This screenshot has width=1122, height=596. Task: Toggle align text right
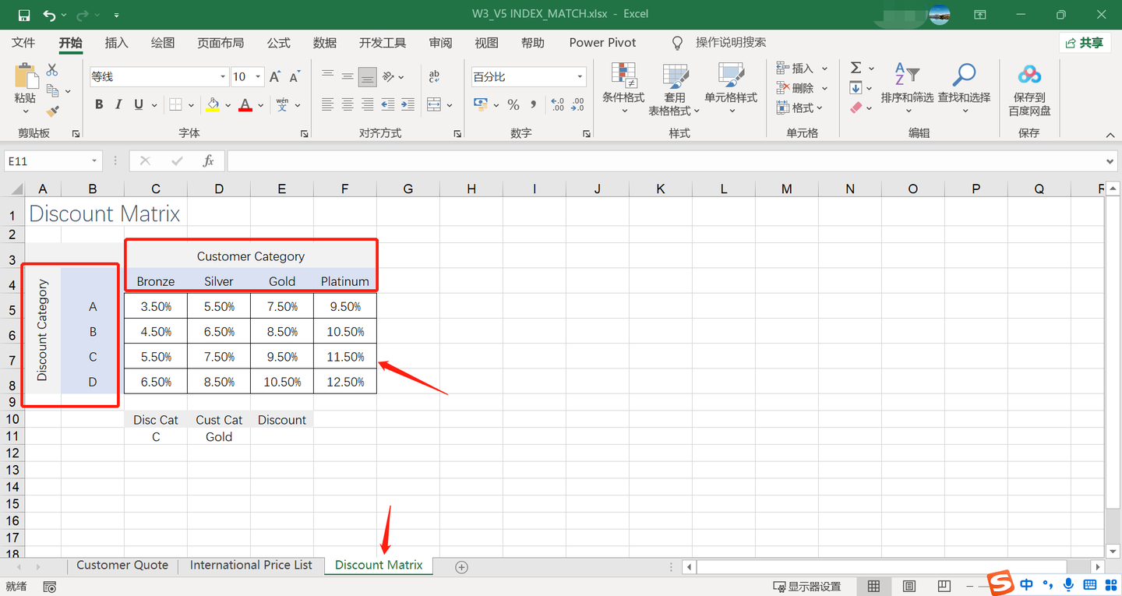(368, 104)
